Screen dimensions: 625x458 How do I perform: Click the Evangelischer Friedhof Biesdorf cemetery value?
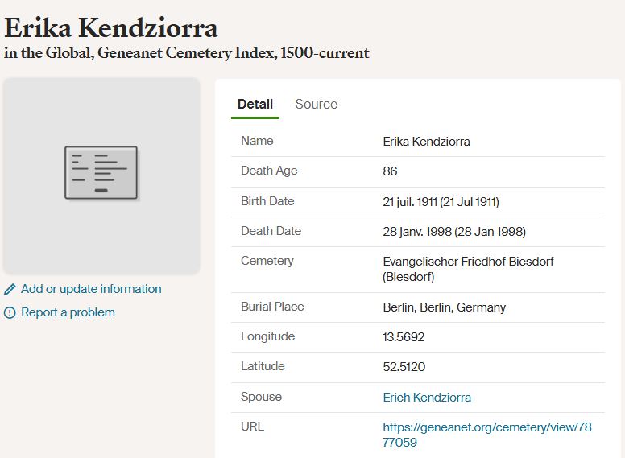pos(468,269)
